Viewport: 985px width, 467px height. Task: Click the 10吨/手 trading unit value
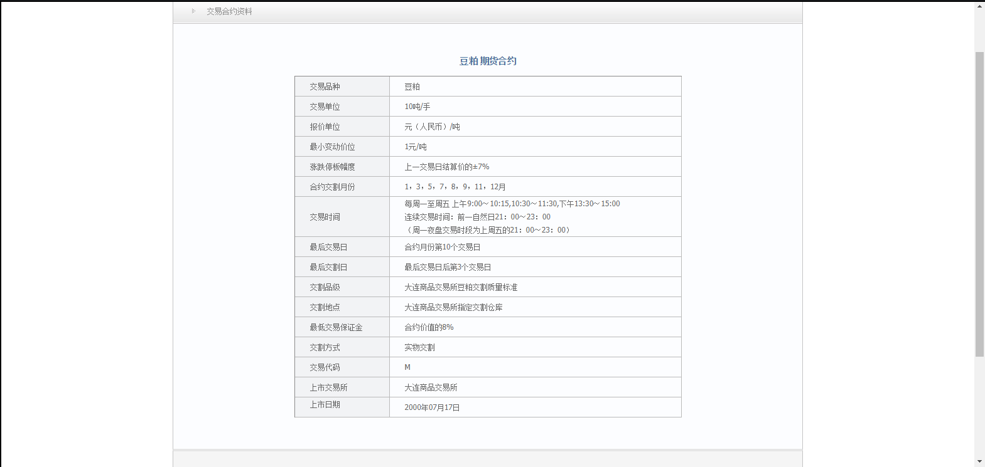point(417,107)
